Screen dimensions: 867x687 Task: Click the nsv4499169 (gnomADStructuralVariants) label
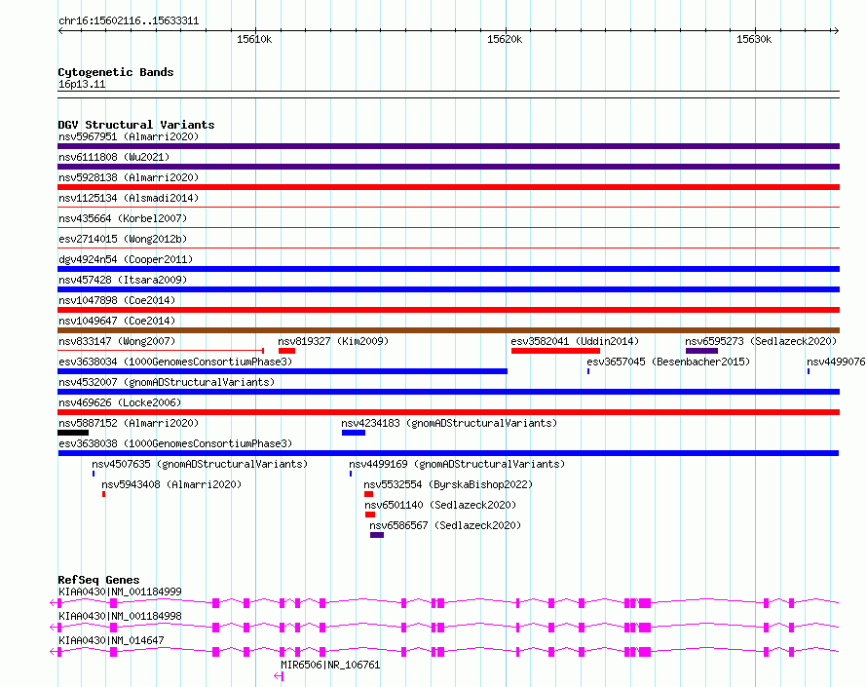click(457, 464)
